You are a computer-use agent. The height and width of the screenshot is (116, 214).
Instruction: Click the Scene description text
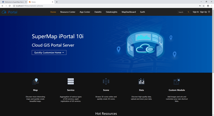(106, 98)
